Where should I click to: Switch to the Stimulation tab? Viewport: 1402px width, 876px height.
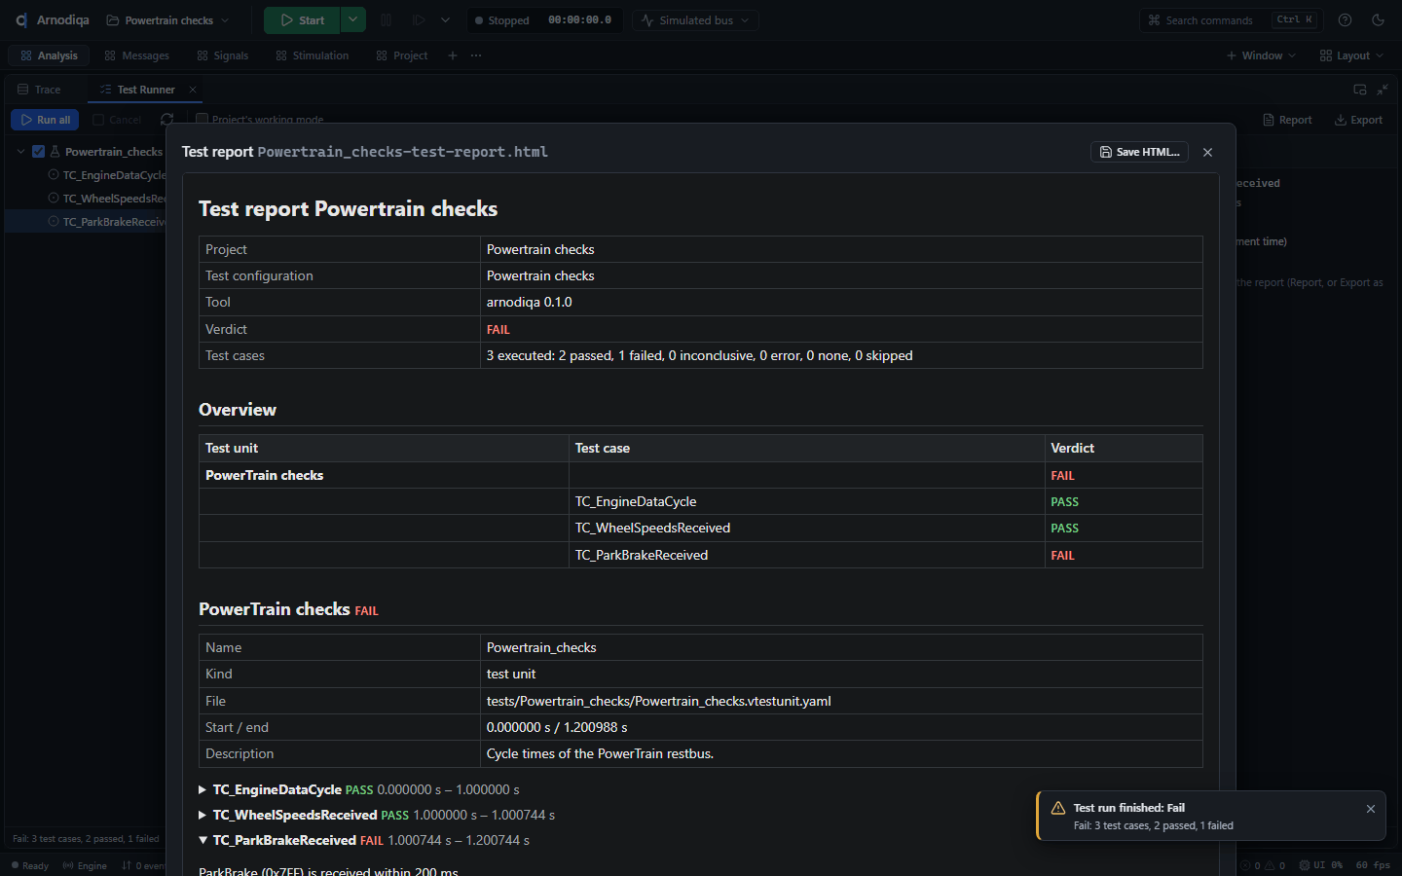312,55
